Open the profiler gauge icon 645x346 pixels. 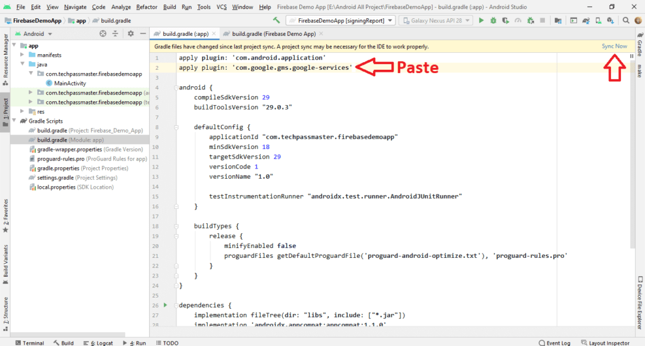pyautogui.click(x=518, y=20)
